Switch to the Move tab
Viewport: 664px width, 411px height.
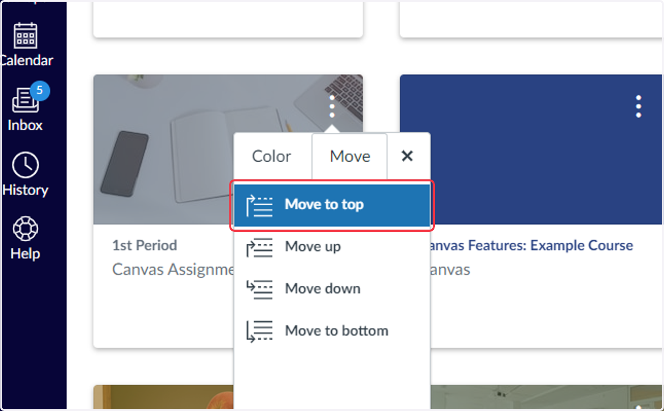[350, 157]
